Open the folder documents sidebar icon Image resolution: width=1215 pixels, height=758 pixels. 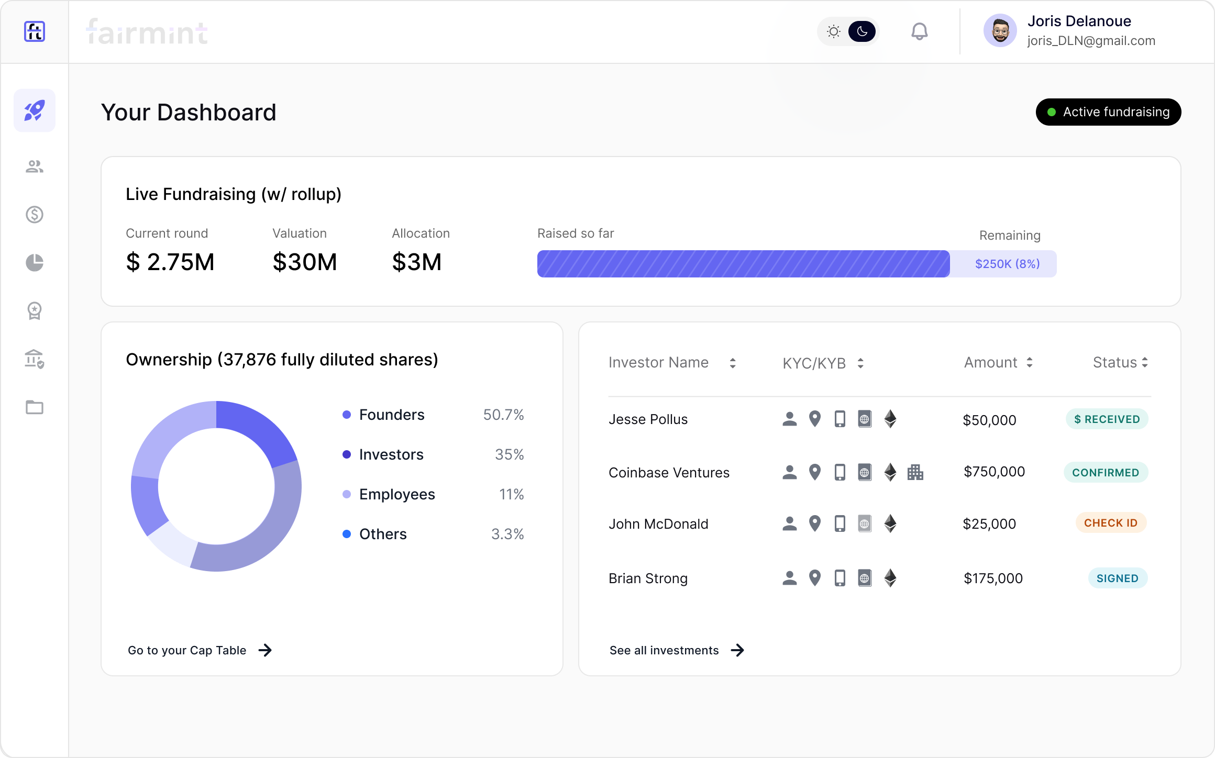pos(35,407)
